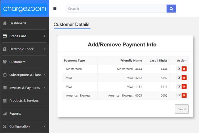The image size is (199, 133).
Task: Click the friendly name Mastercard - 4444
Action: (129, 69)
